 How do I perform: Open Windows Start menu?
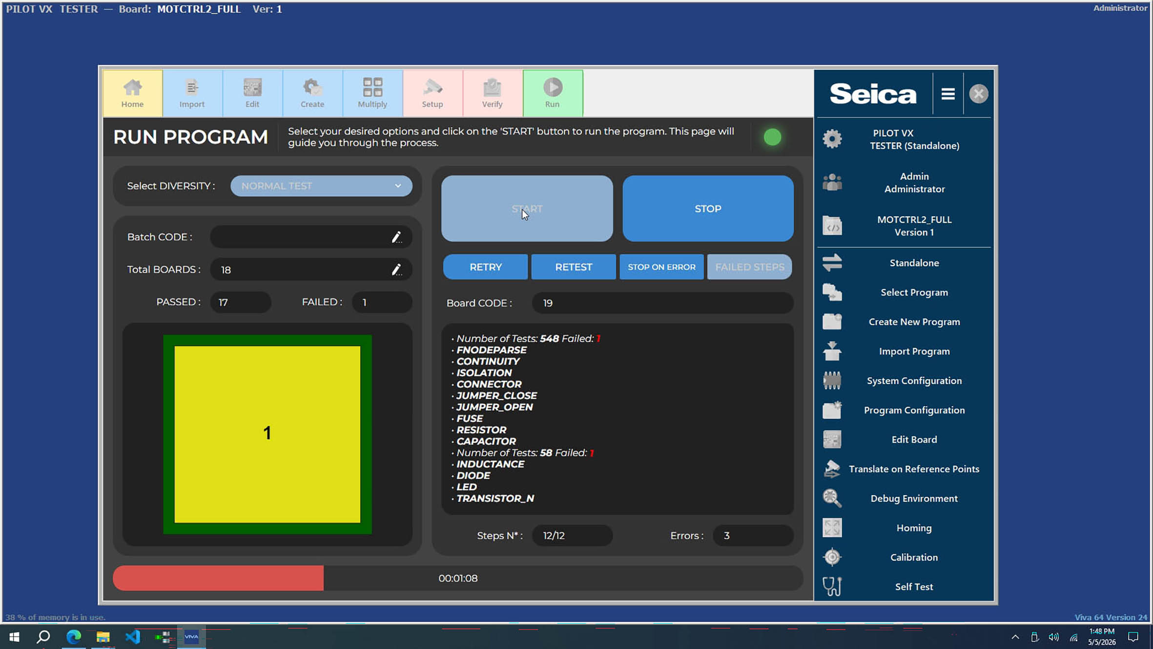tap(14, 637)
